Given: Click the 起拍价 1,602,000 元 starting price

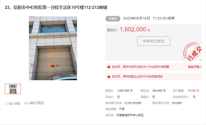Looking at the screenshot, I should click(x=125, y=91).
